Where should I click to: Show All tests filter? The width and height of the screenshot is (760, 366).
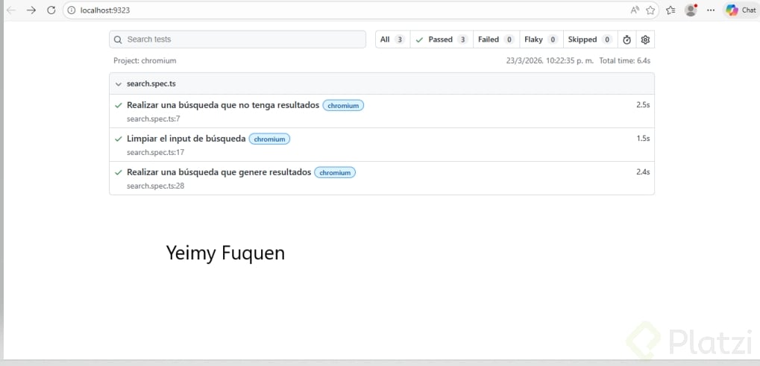[392, 40]
